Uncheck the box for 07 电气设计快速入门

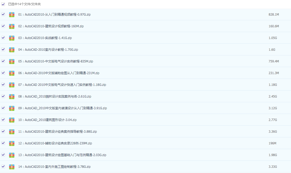click(3, 85)
